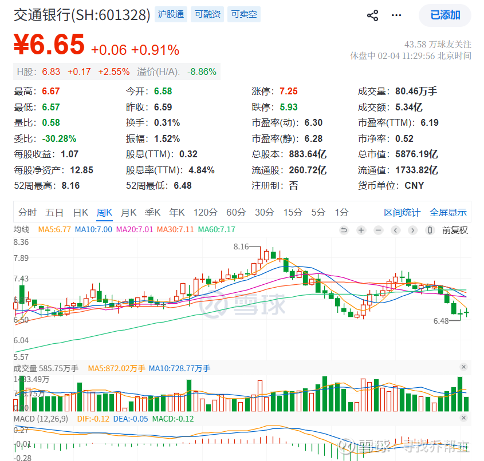Image resolution: width=484 pixels, height=461 pixels.
Task: Click the 均线 label
Action: point(21,229)
